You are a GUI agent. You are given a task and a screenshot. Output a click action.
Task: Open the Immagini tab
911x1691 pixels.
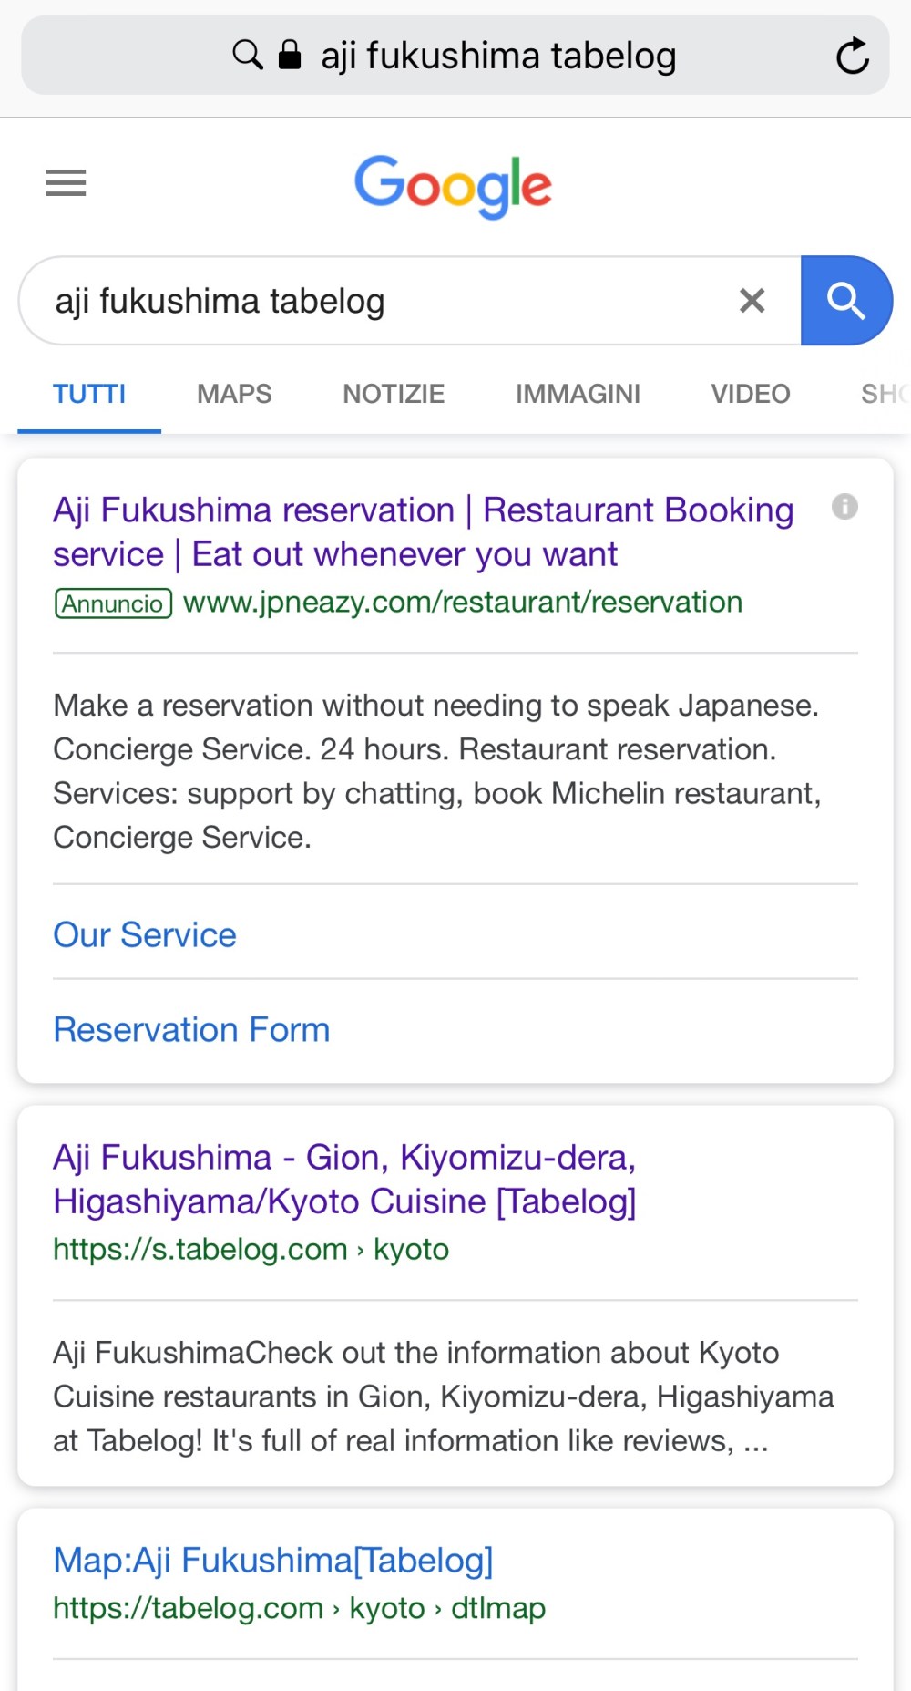[578, 394]
